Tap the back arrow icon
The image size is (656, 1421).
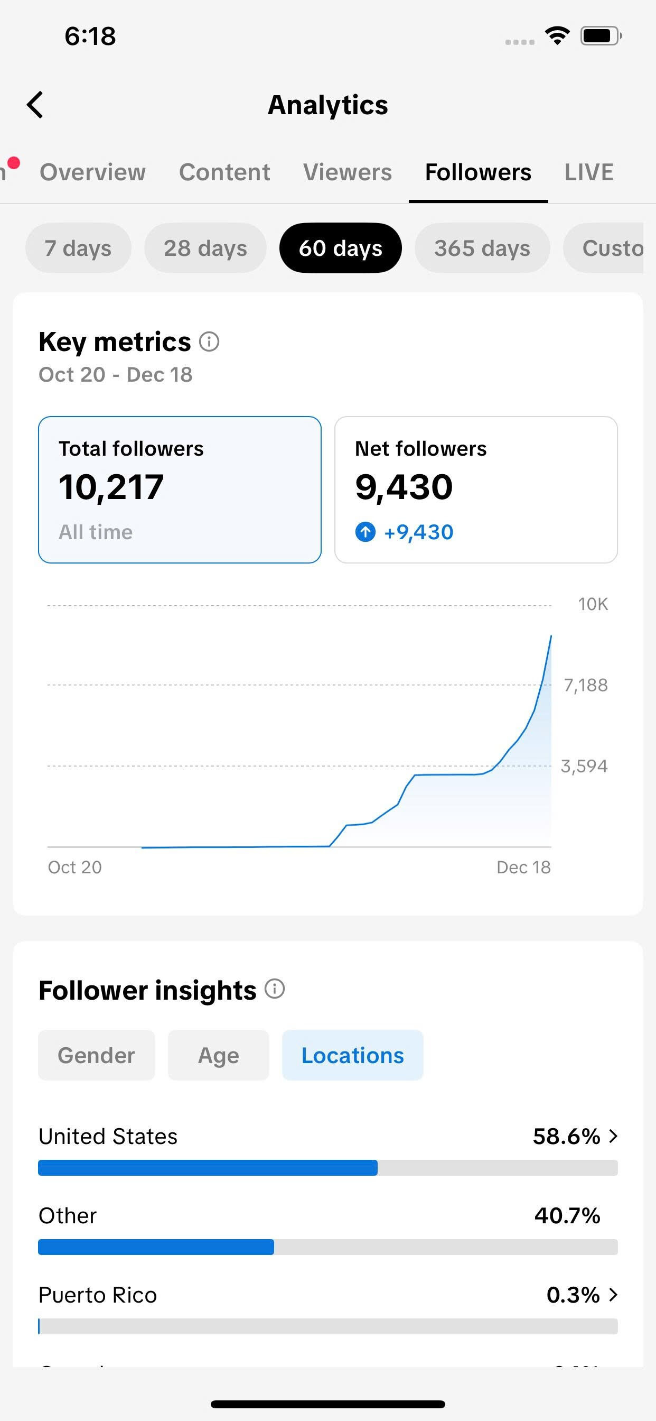point(35,105)
